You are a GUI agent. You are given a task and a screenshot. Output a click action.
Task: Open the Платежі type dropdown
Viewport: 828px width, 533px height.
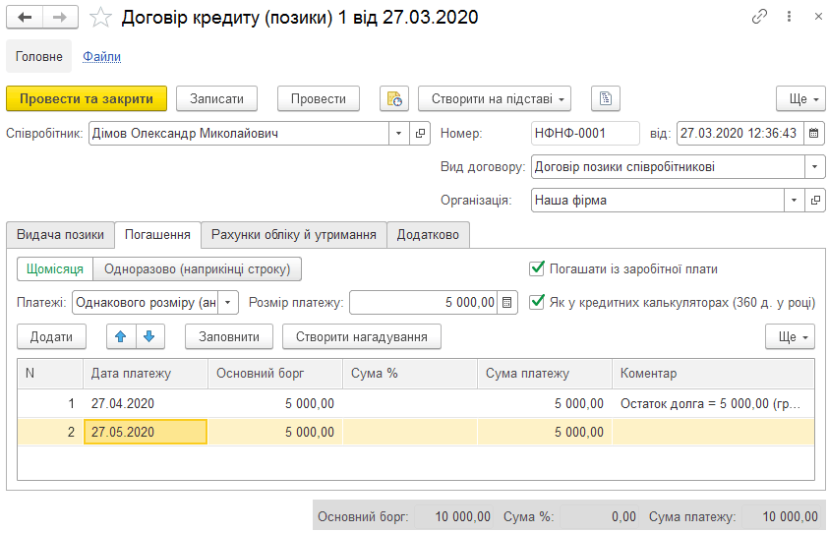(227, 303)
